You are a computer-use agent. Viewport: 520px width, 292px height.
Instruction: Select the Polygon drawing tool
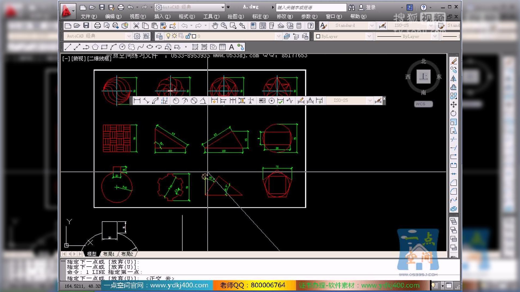(x=95, y=47)
